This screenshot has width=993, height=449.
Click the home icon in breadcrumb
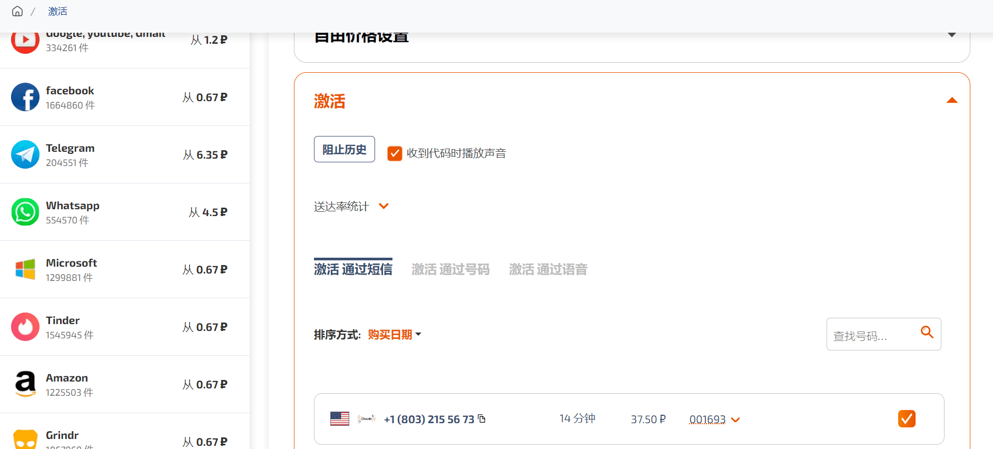click(17, 11)
